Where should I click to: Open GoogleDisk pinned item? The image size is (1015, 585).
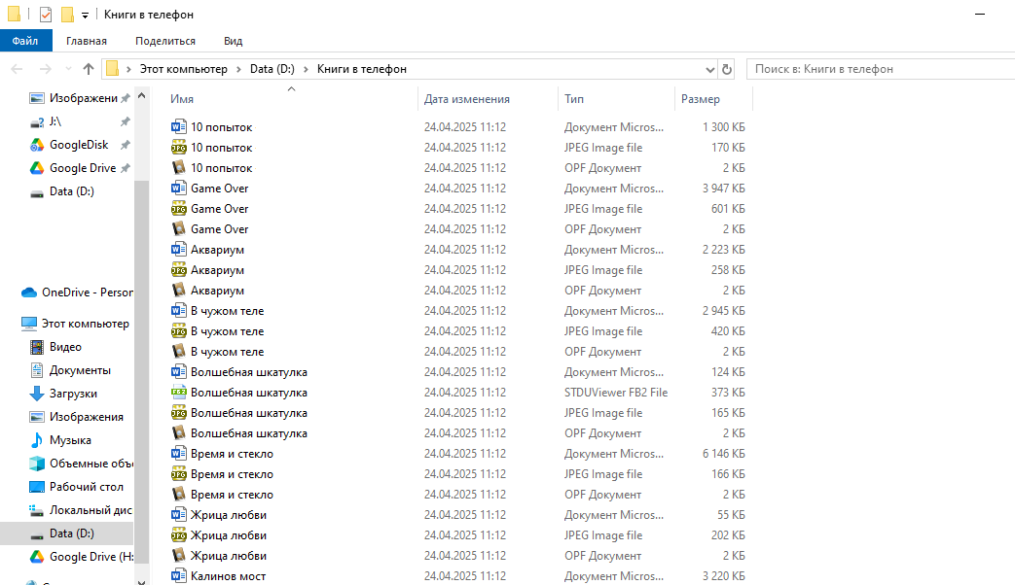(78, 145)
